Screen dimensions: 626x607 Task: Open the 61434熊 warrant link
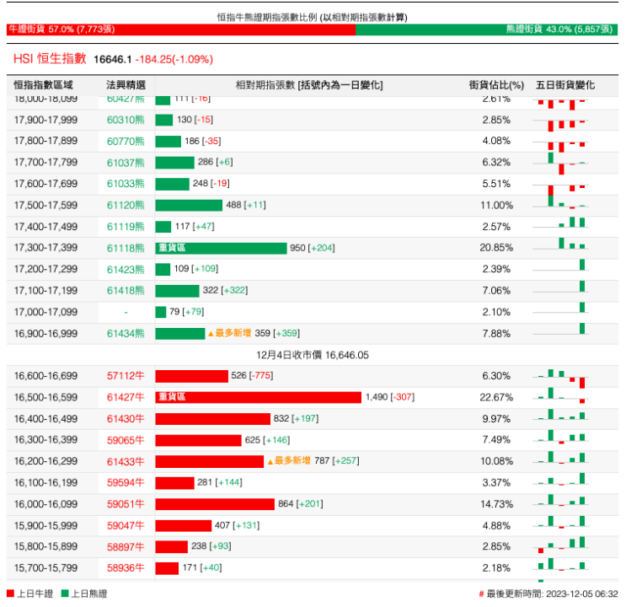pyautogui.click(x=126, y=334)
